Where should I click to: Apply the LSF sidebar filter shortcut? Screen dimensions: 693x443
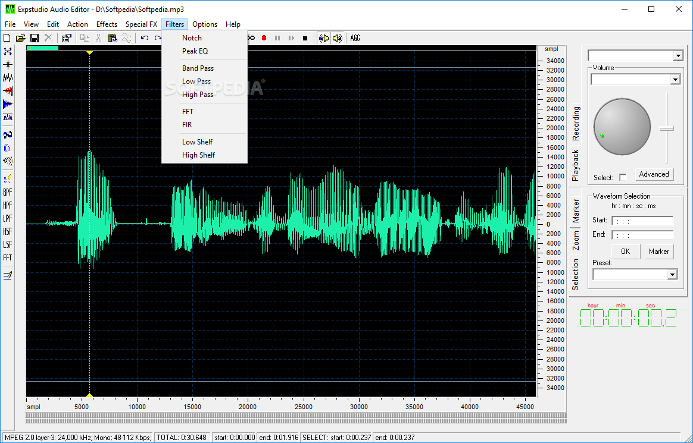pos(8,244)
